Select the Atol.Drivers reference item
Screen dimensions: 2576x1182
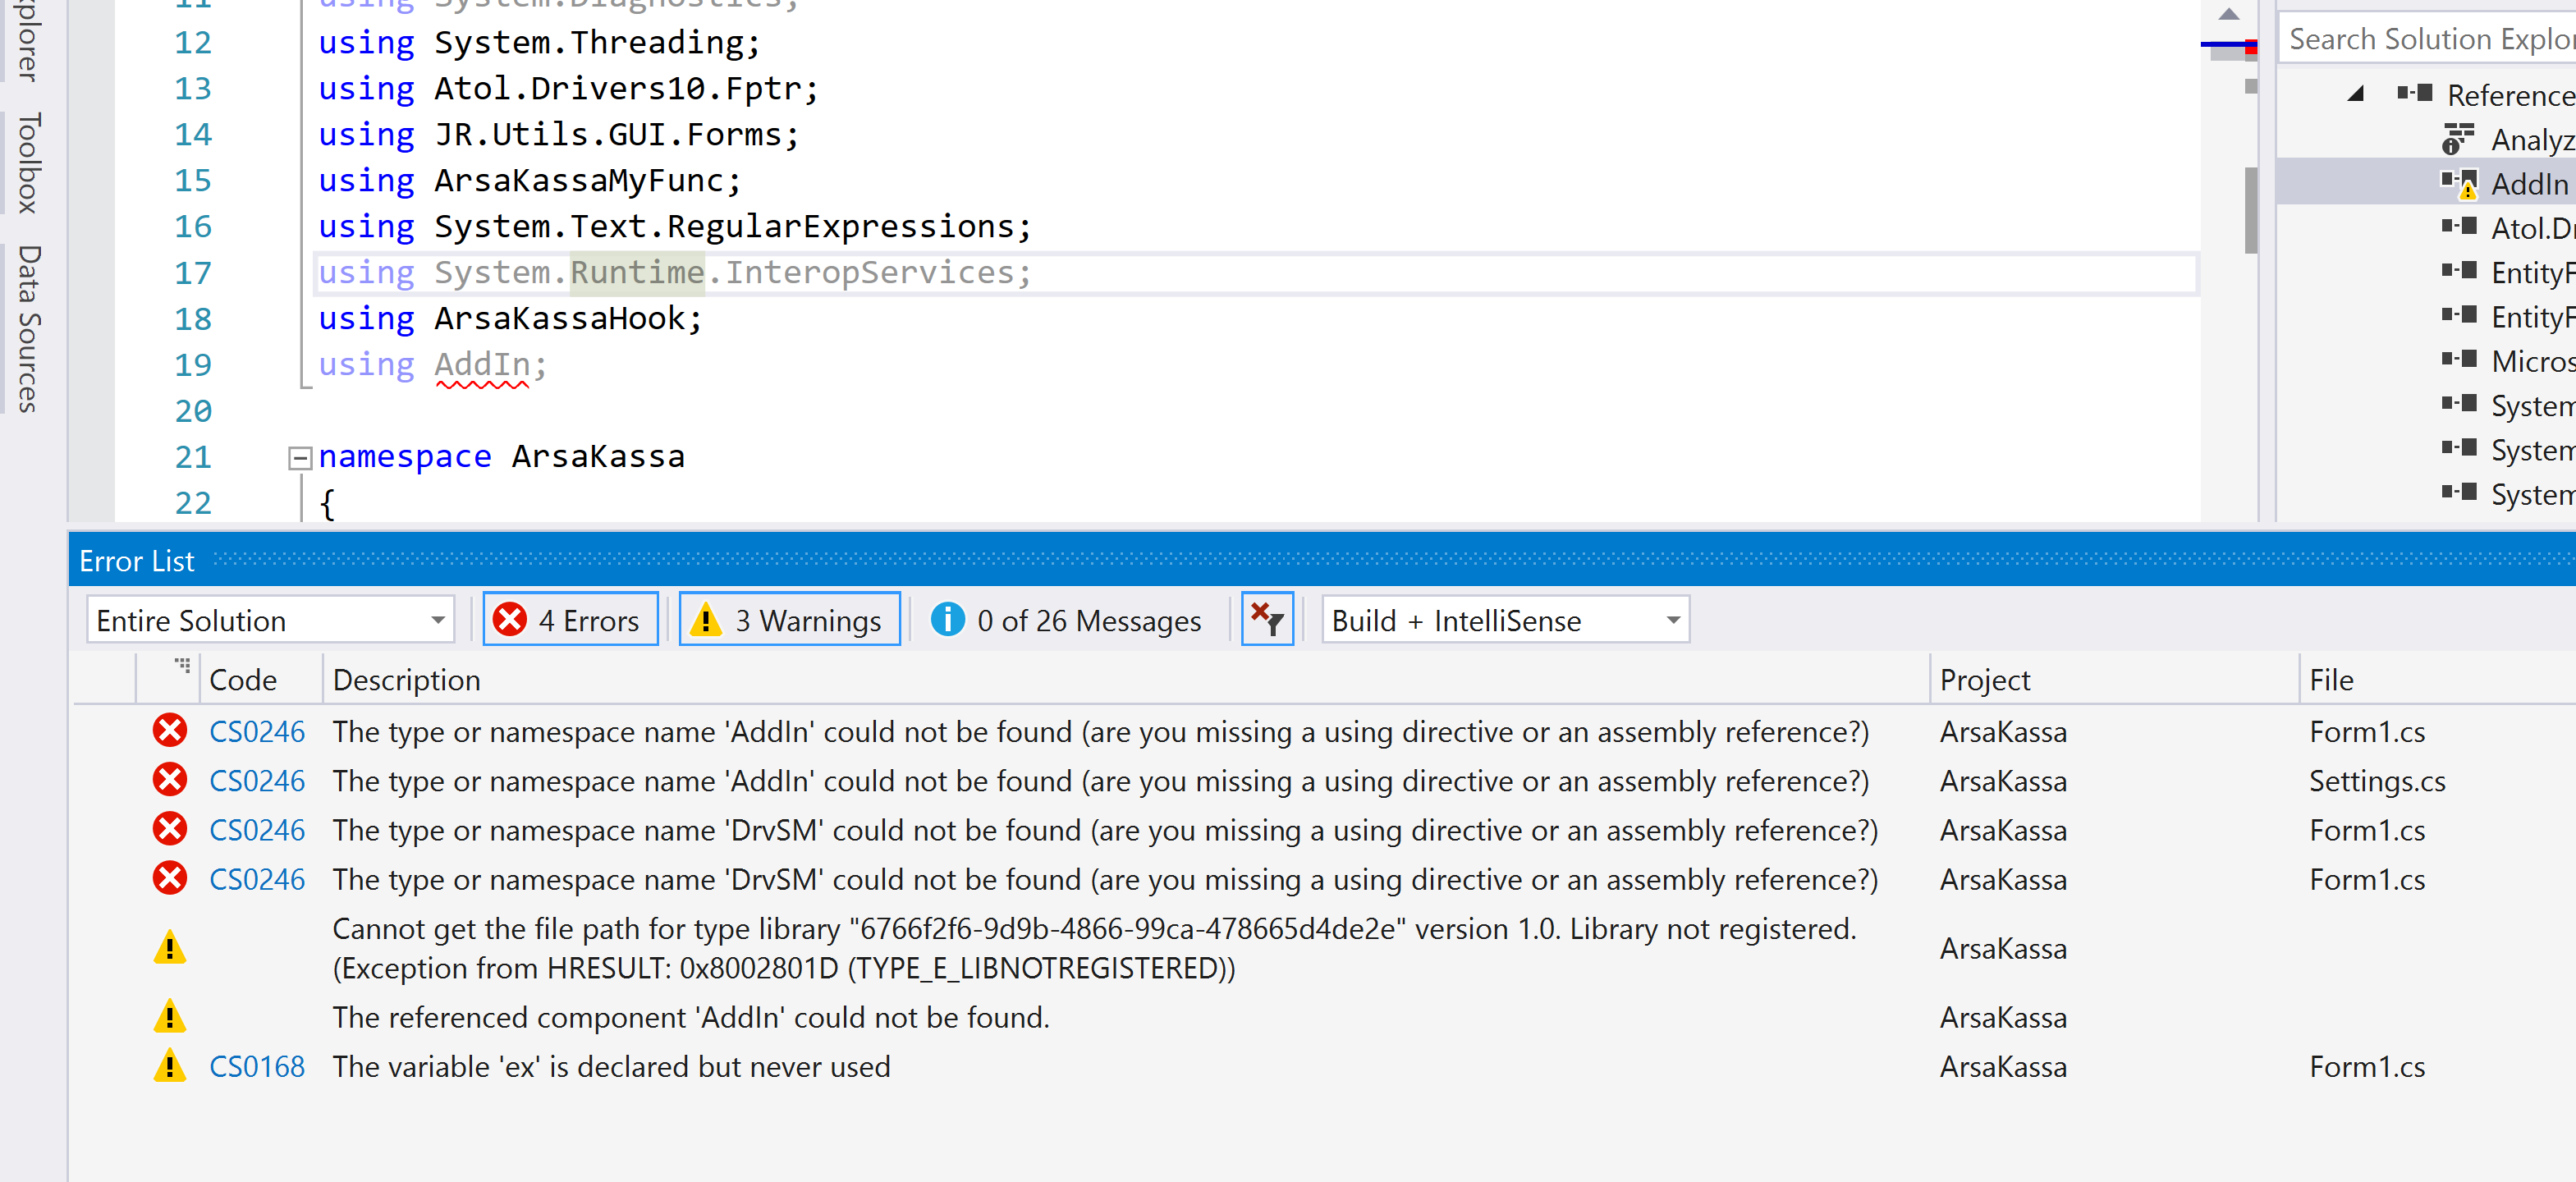[x=2508, y=228]
